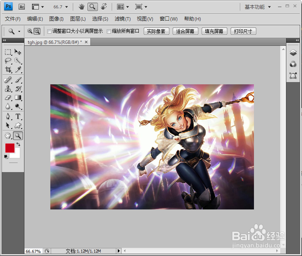Open the 图像(I) menu
The width and height of the screenshot is (302, 256).
pos(56,19)
